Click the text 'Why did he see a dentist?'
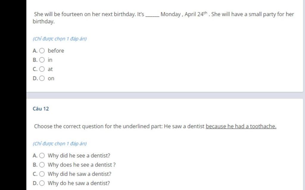The image size is (305, 190). [79, 156]
